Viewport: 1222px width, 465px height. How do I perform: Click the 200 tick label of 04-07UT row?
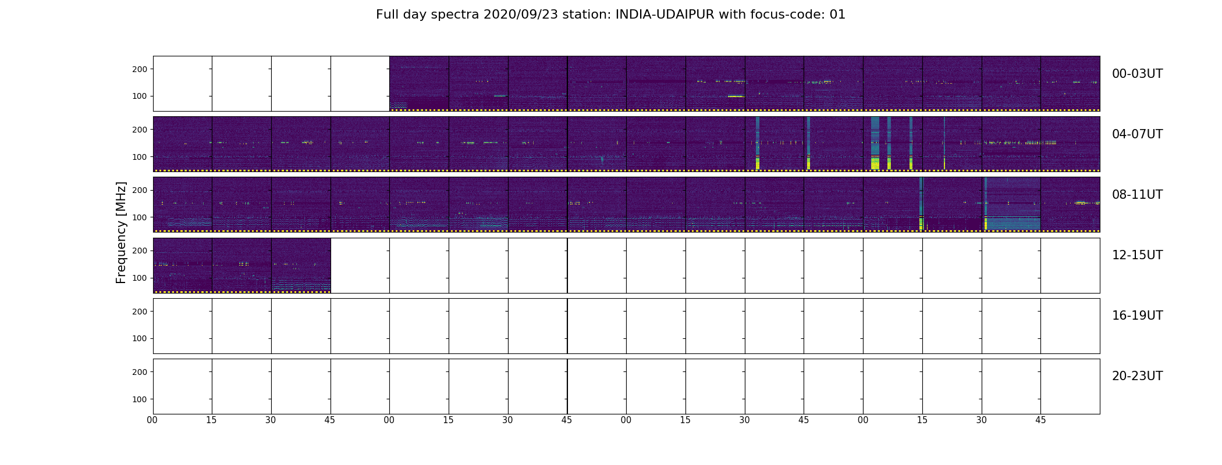[x=140, y=130]
